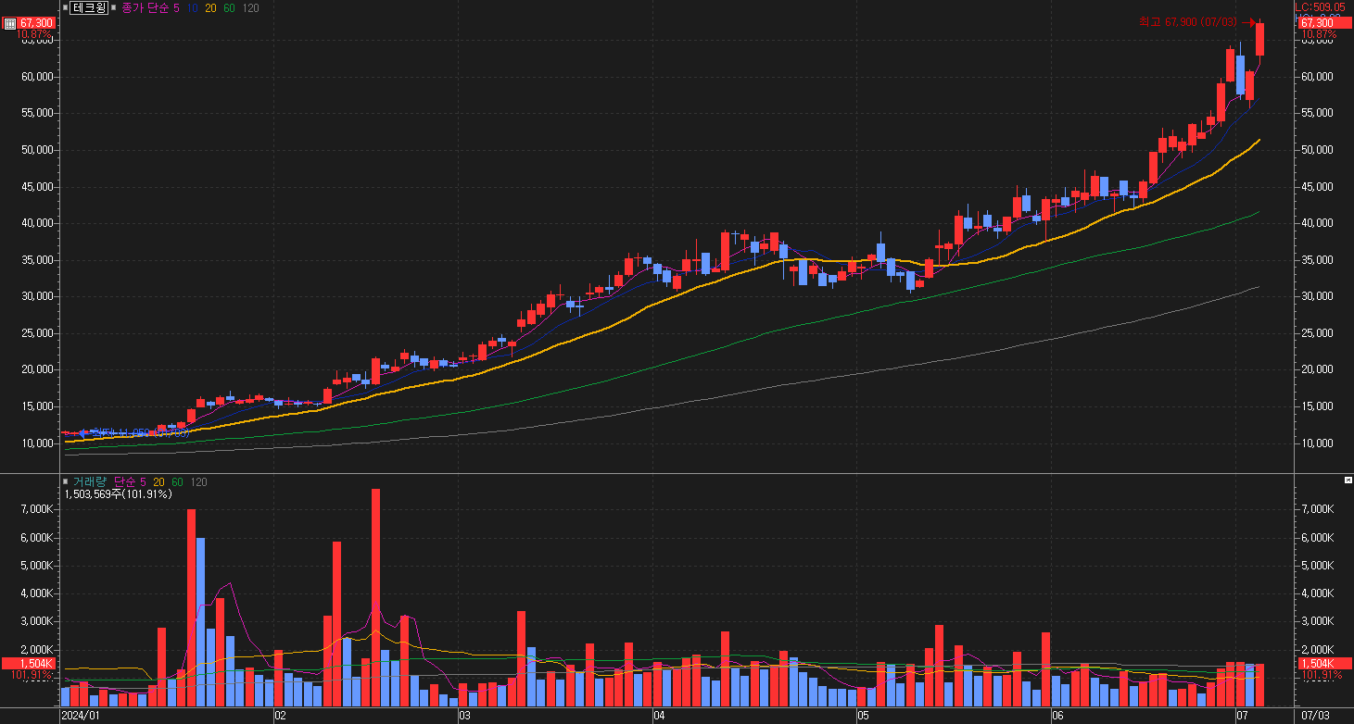The width and height of the screenshot is (1354, 724).
Task: Click the orange 20 price moving average label
Action: pos(210,7)
